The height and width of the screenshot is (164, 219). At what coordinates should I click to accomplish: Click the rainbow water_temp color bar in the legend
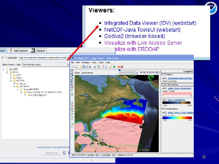click(177, 118)
